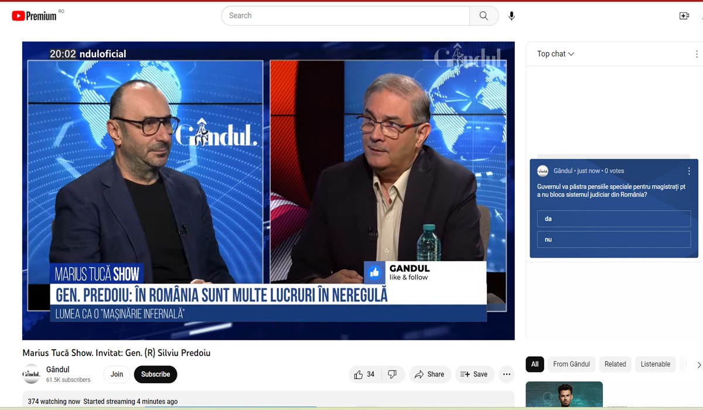Select the All filter chip
Screen dimensions: 703x410
[535, 364]
